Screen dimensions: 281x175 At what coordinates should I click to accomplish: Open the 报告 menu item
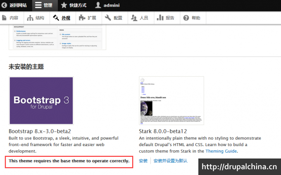(x=170, y=18)
